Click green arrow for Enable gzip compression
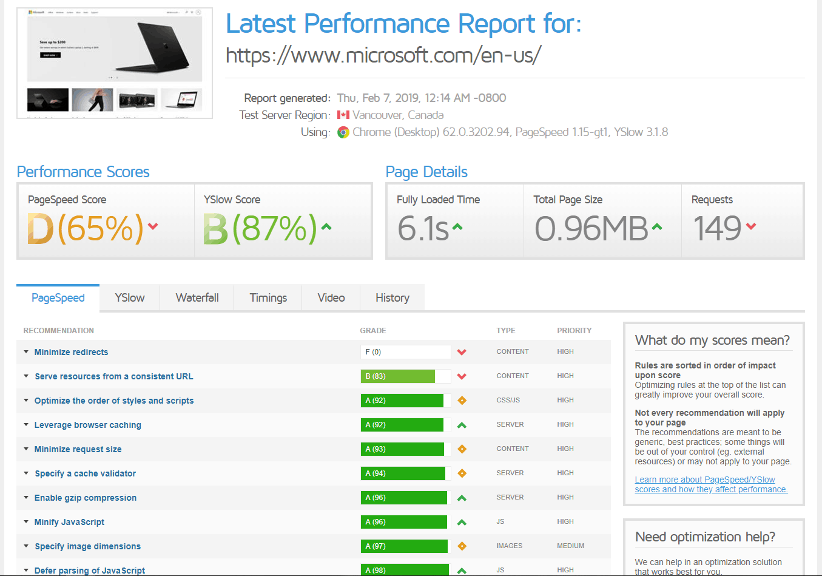 (x=462, y=498)
